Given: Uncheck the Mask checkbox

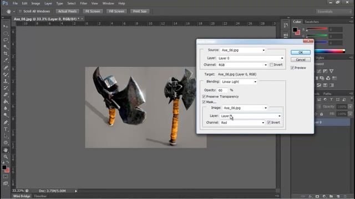Looking at the screenshot, I should point(204,102).
